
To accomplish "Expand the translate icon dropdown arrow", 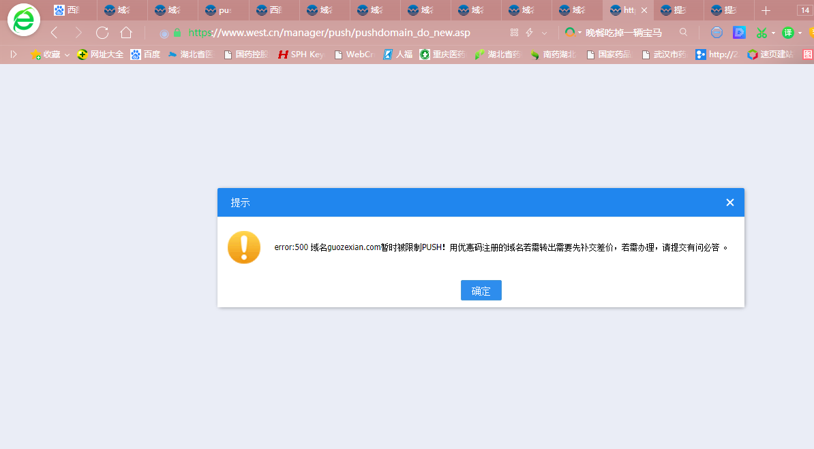I will 800,32.
